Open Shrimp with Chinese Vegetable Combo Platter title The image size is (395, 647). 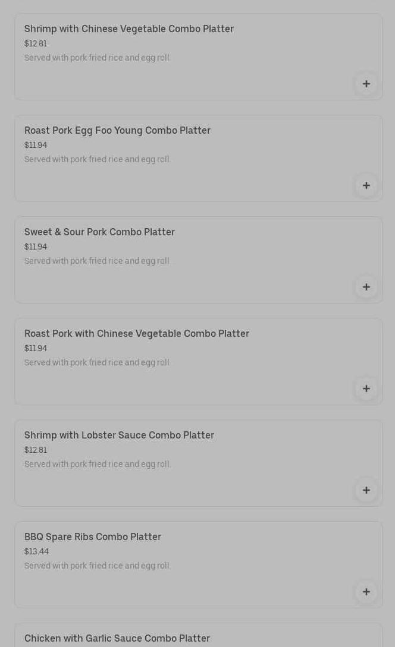pyautogui.click(x=128, y=29)
